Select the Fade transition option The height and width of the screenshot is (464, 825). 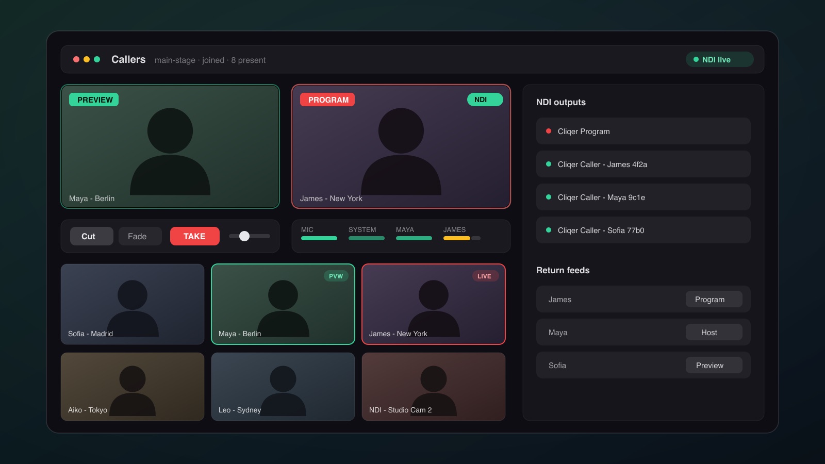pos(140,236)
